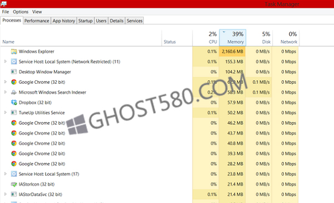Switch to the Users tab
Screen dimensions: 334x203
click(x=101, y=21)
